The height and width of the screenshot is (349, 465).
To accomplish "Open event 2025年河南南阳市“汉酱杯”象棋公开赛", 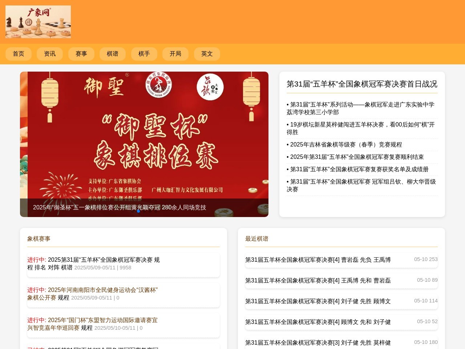I will click(93, 294).
